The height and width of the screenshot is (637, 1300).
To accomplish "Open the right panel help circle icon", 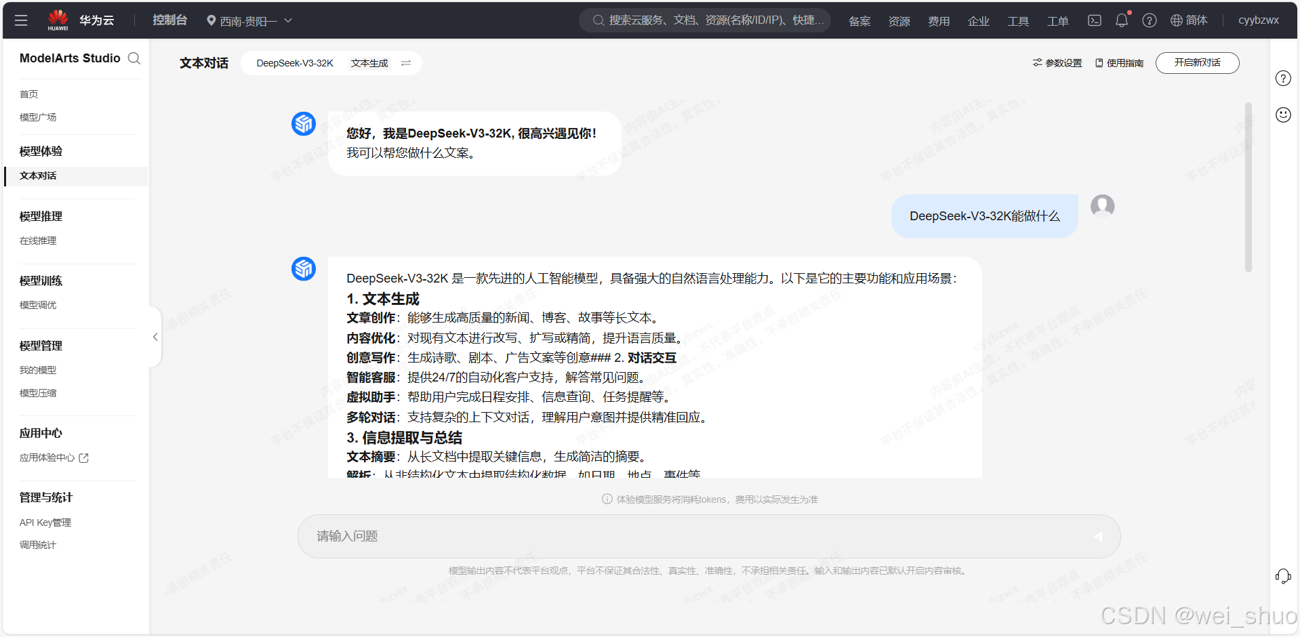I will point(1283,78).
